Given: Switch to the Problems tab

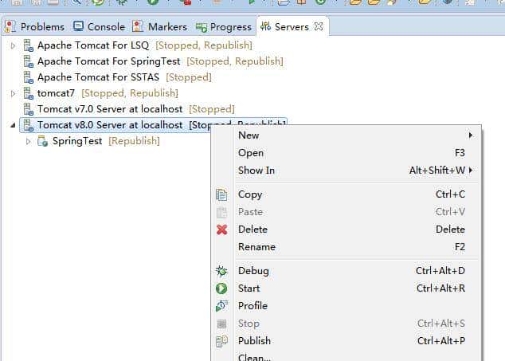Looking at the screenshot, I should (35, 26).
